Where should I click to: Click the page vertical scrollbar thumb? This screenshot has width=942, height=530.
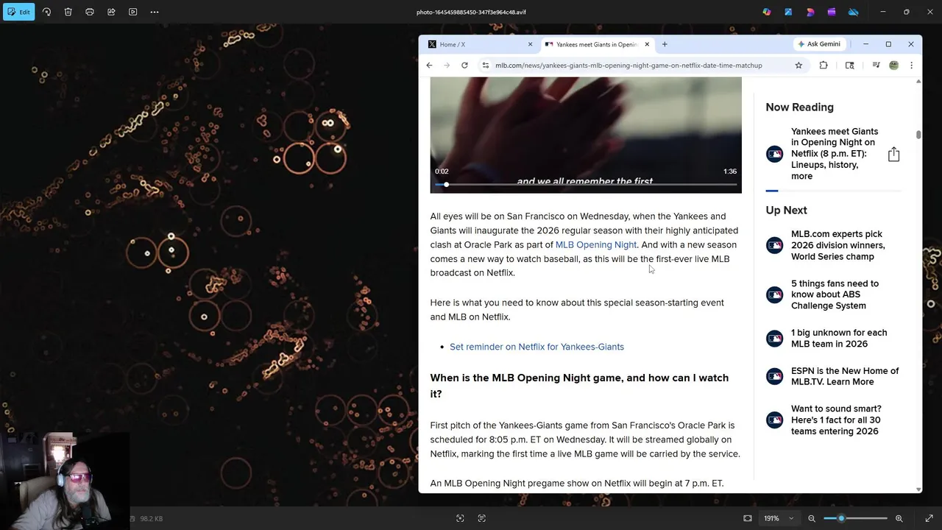pyautogui.click(x=918, y=135)
